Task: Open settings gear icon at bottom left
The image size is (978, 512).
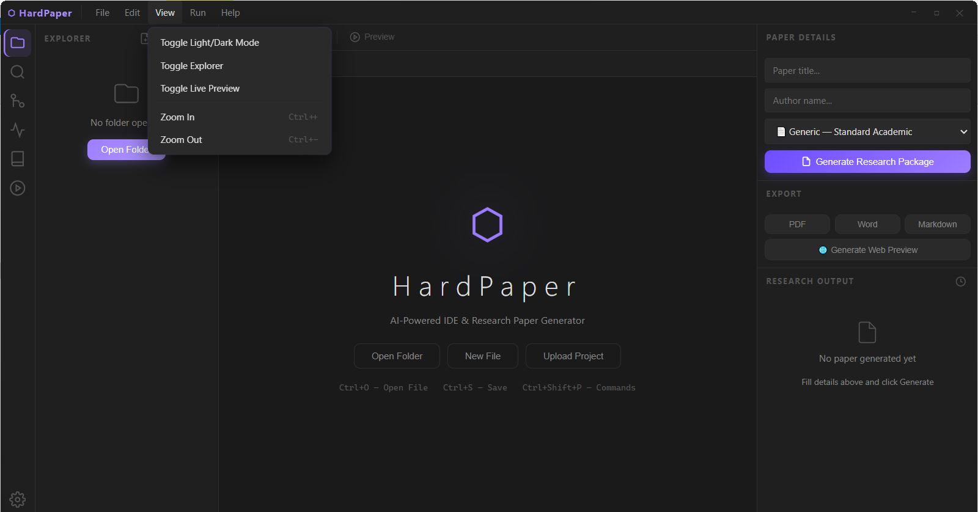Action: click(x=18, y=499)
